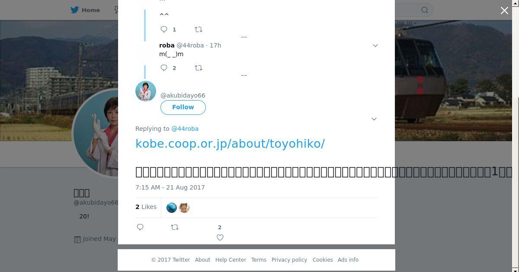Follow @akubidayo66
Image resolution: width=519 pixels, height=272 pixels.
pyautogui.click(x=183, y=107)
